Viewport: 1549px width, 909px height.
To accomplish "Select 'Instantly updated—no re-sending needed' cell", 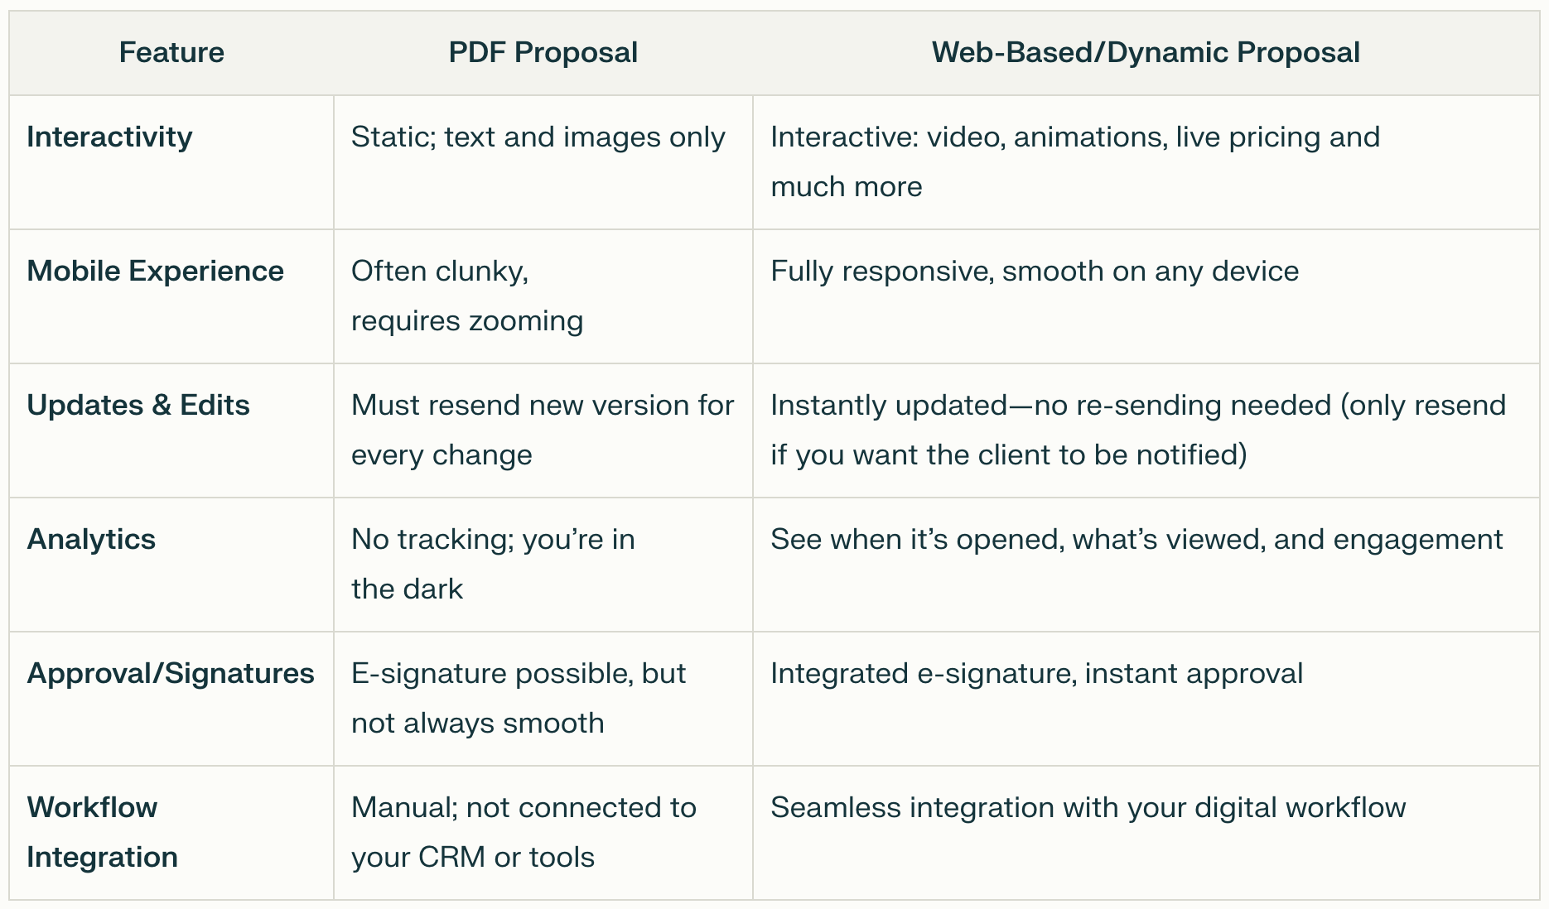I will tap(1137, 429).
